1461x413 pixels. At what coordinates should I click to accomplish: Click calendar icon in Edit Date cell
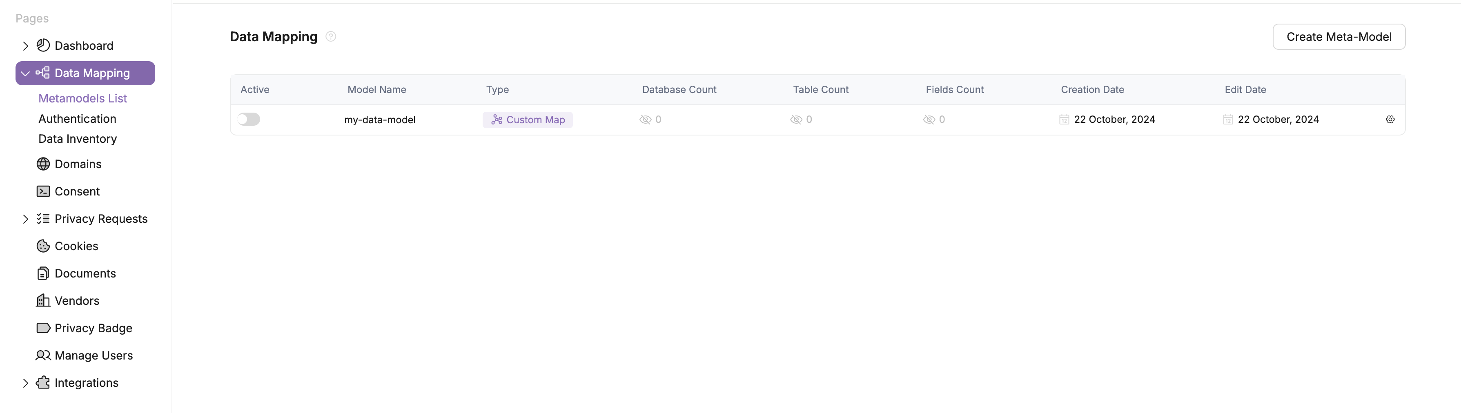tap(1228, 120)
